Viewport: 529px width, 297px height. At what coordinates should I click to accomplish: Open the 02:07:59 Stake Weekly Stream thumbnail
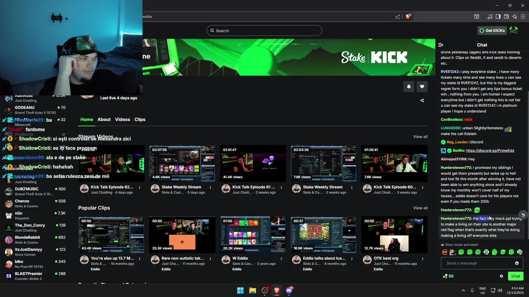[x=182, y=163]
